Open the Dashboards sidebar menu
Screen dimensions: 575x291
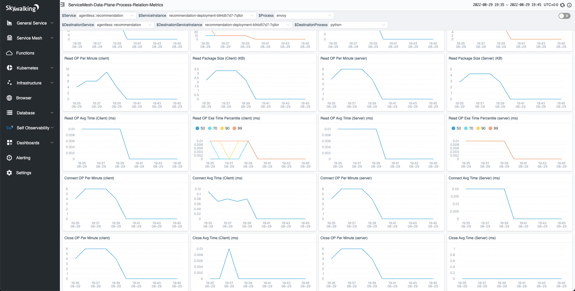point(30,143)
